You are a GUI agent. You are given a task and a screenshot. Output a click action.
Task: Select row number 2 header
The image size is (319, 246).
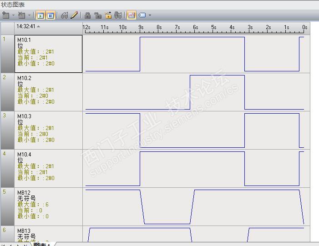(x=7, y=92)
